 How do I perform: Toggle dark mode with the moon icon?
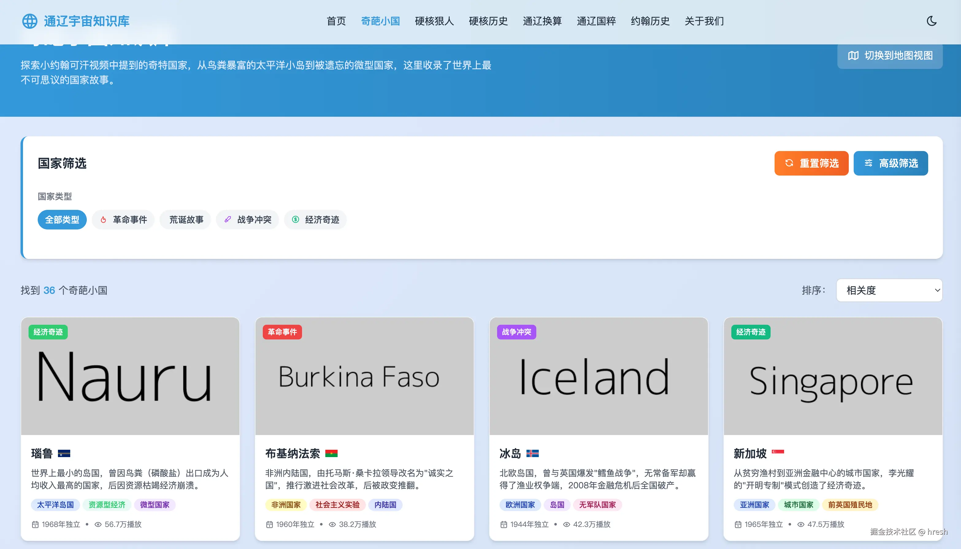932,21
